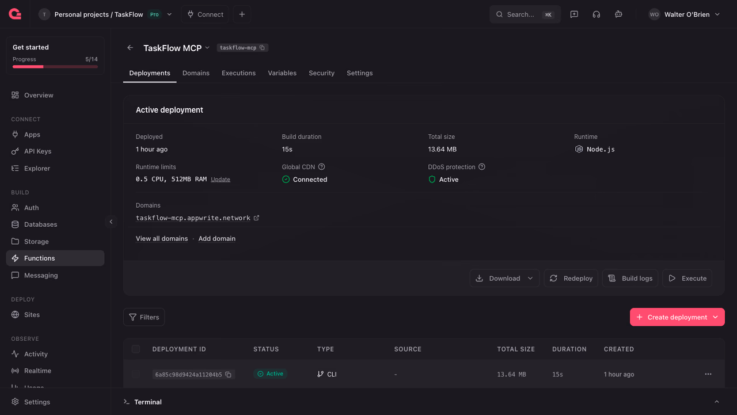Copy deployment ID 6a85c98d9424a11204b5

coord(229,375)
